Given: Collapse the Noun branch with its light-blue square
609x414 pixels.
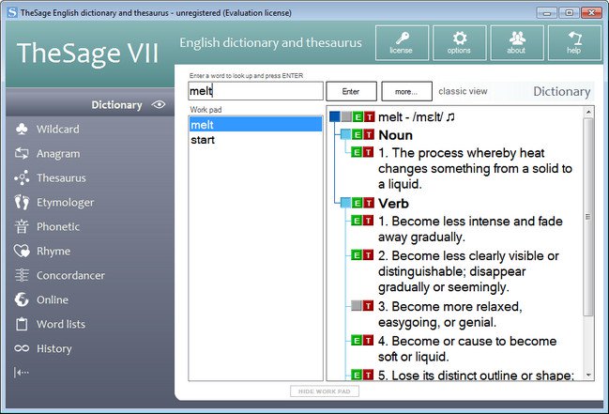Looking at the screenshot, I should [345, 134].
